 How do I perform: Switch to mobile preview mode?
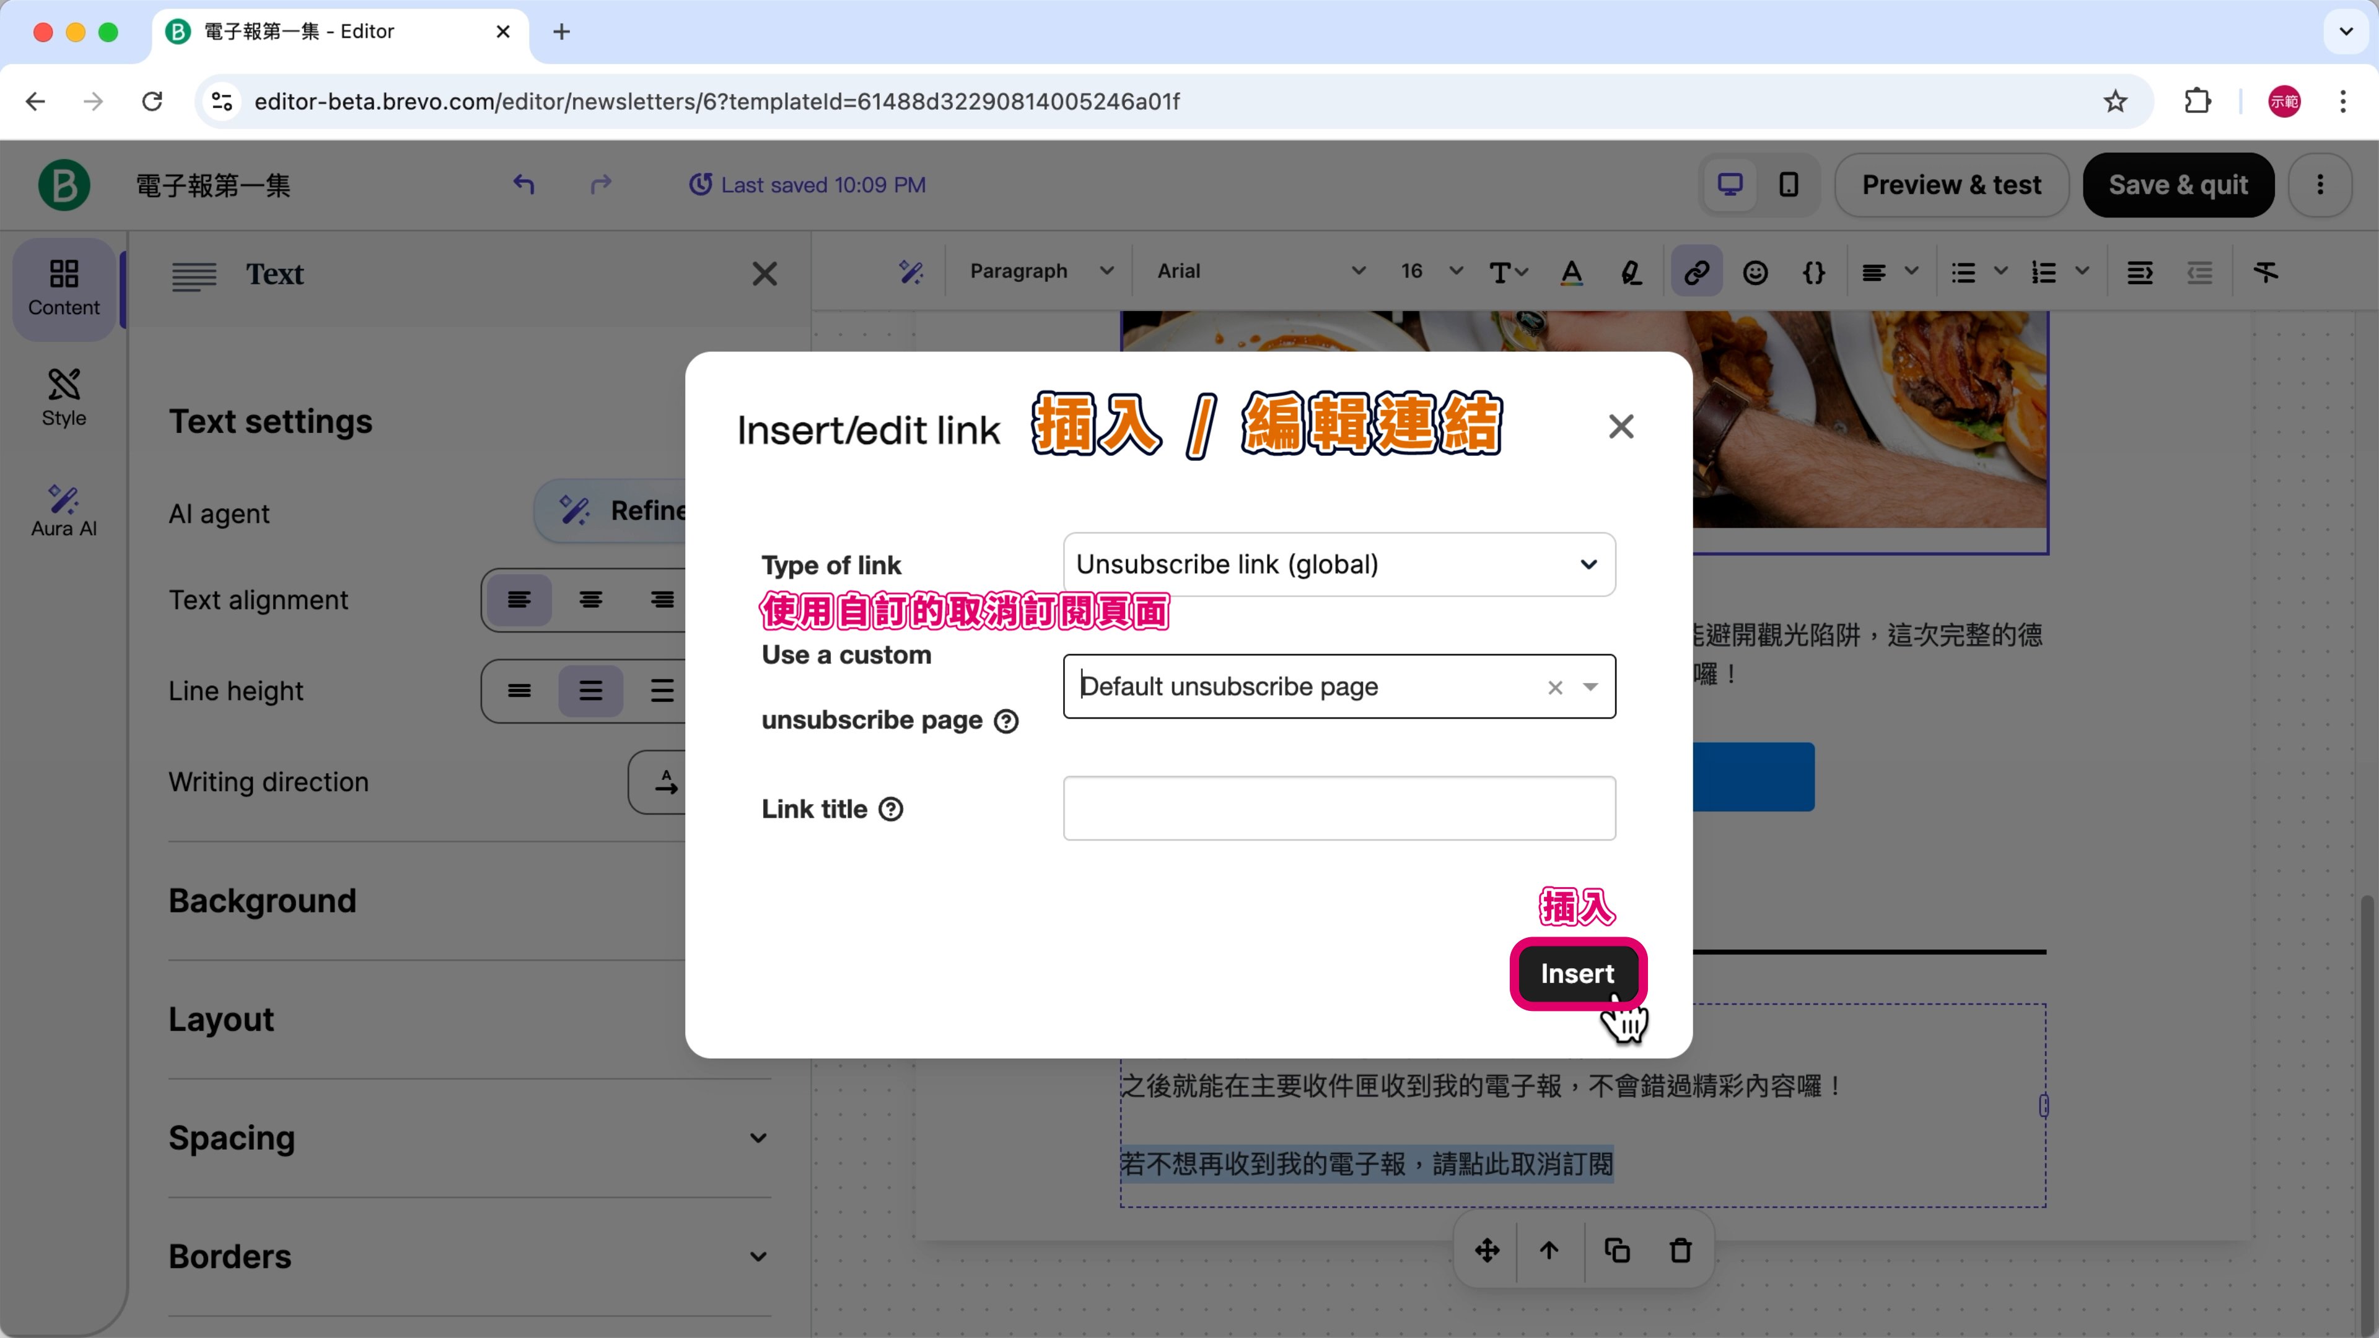pos(1788,185)
